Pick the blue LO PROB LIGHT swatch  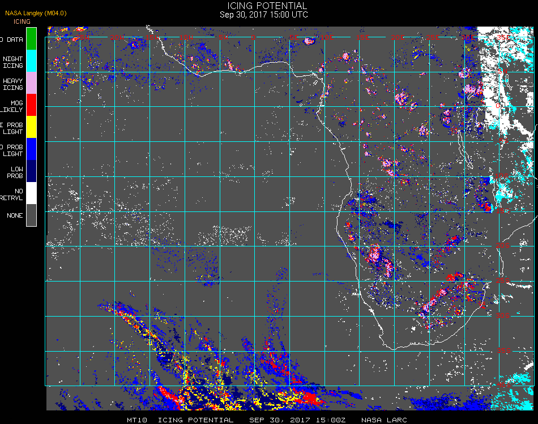click(x=31, y=149)
